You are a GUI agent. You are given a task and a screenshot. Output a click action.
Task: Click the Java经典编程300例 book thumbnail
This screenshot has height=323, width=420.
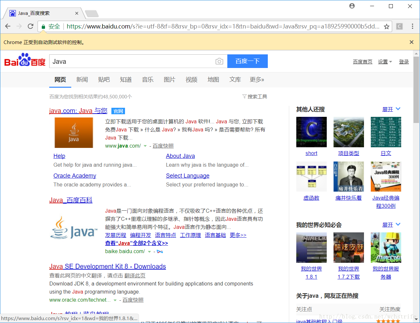(386, 177)
